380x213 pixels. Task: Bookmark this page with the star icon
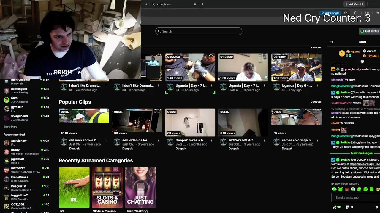coord(345,13)
